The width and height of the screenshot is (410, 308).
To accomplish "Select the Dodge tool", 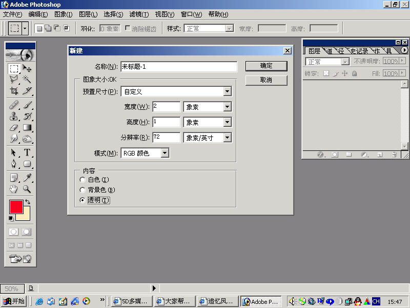I will 27,139.
